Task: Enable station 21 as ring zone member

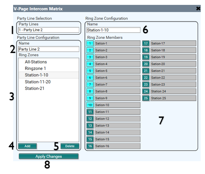Action: click(146, 71)
